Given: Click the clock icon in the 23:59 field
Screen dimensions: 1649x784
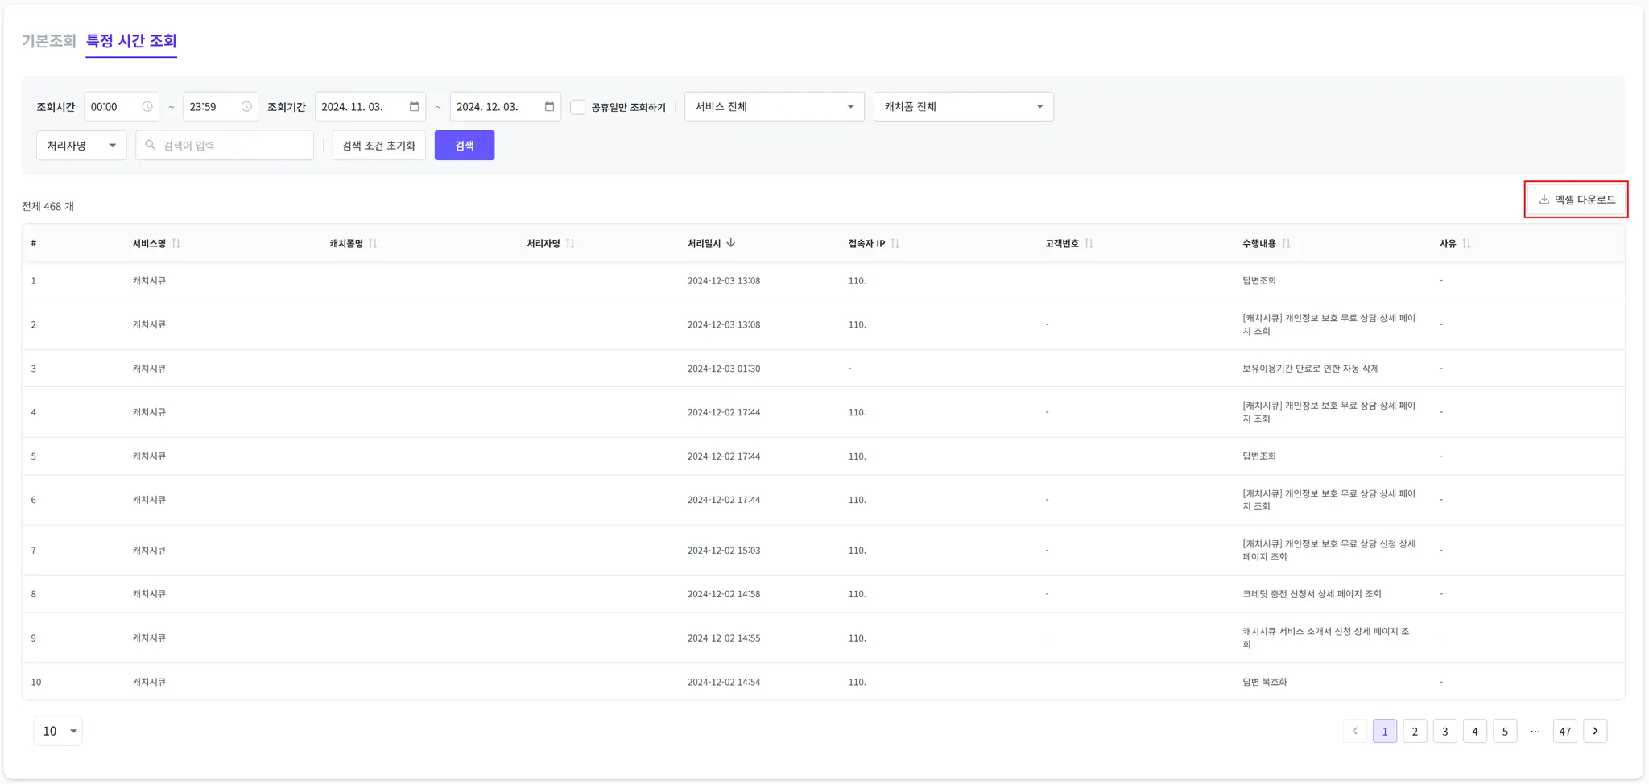Looking at the screenshot, I should click(x=246, y=107).
